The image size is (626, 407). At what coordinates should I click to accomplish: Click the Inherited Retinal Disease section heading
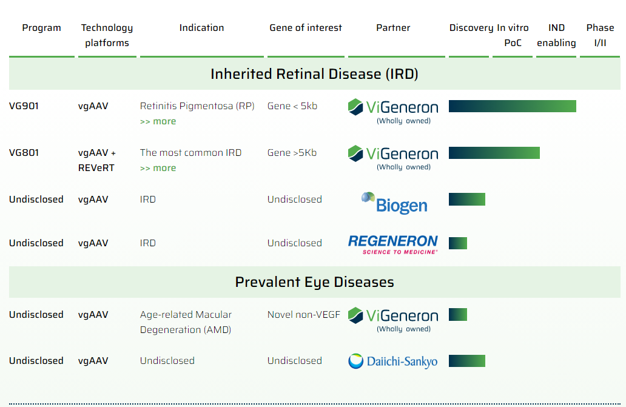coord(314,74)
